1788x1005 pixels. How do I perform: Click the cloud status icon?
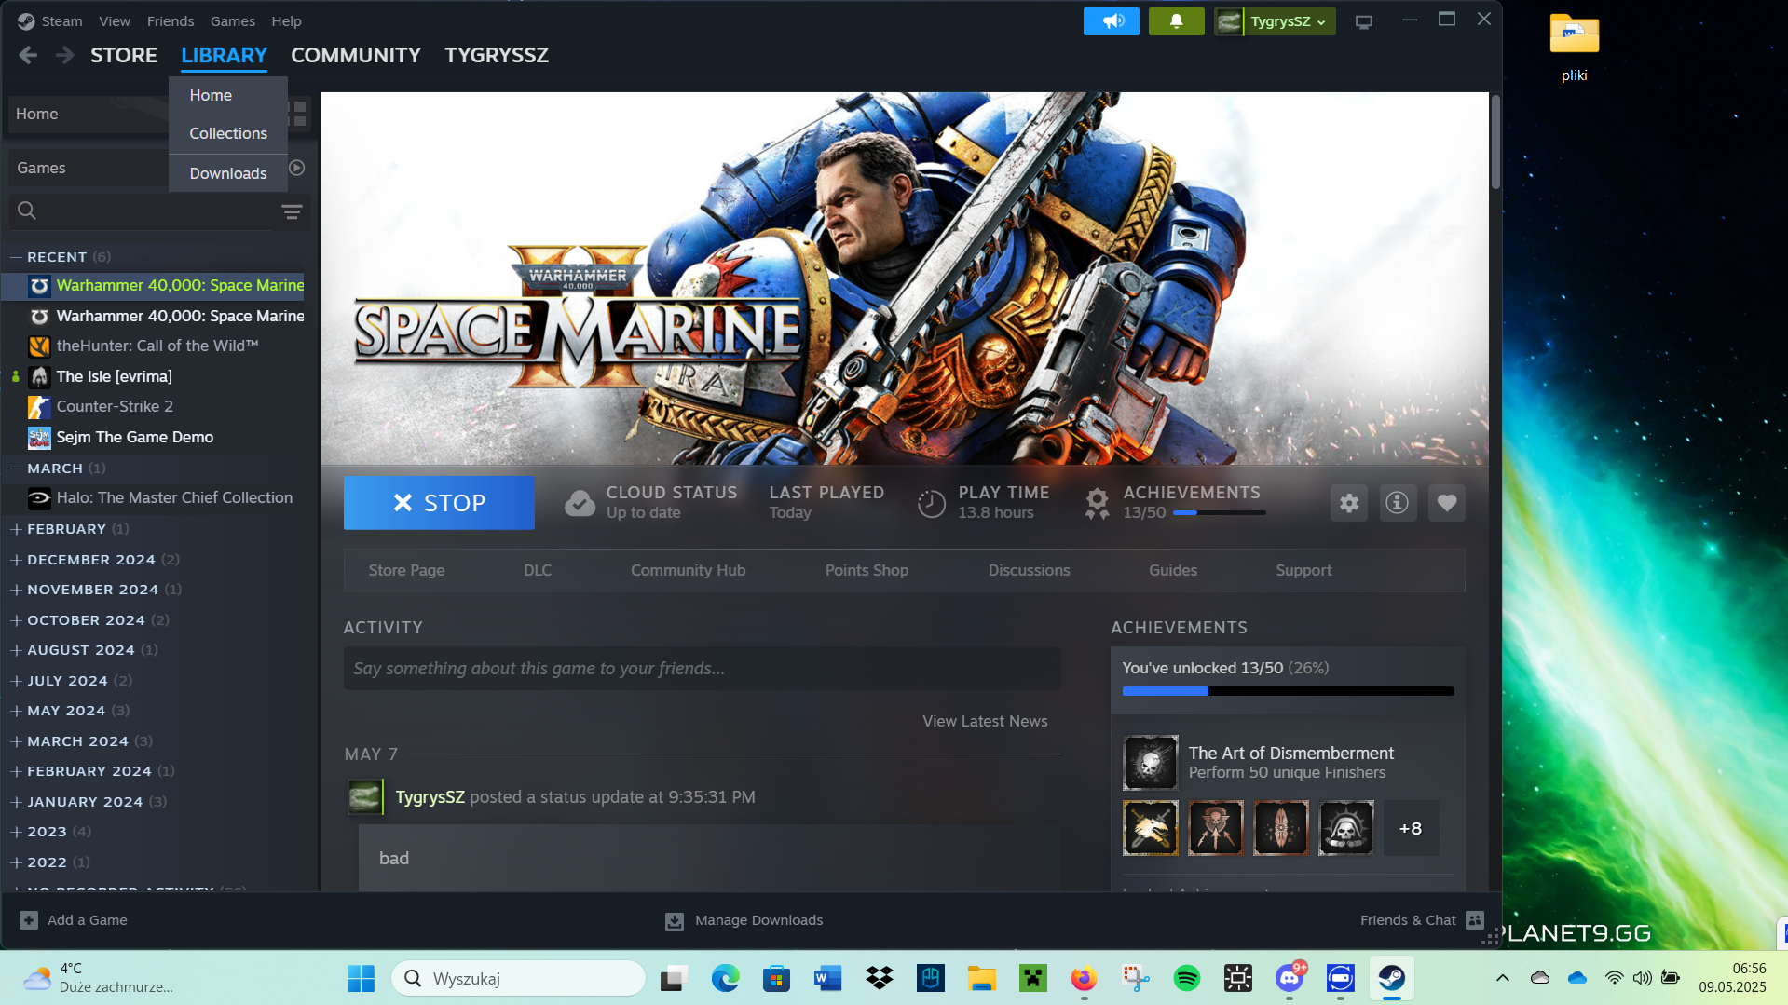click(x=580, y=503)
